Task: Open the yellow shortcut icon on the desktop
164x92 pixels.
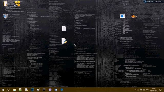Action: tap(17, 4)
